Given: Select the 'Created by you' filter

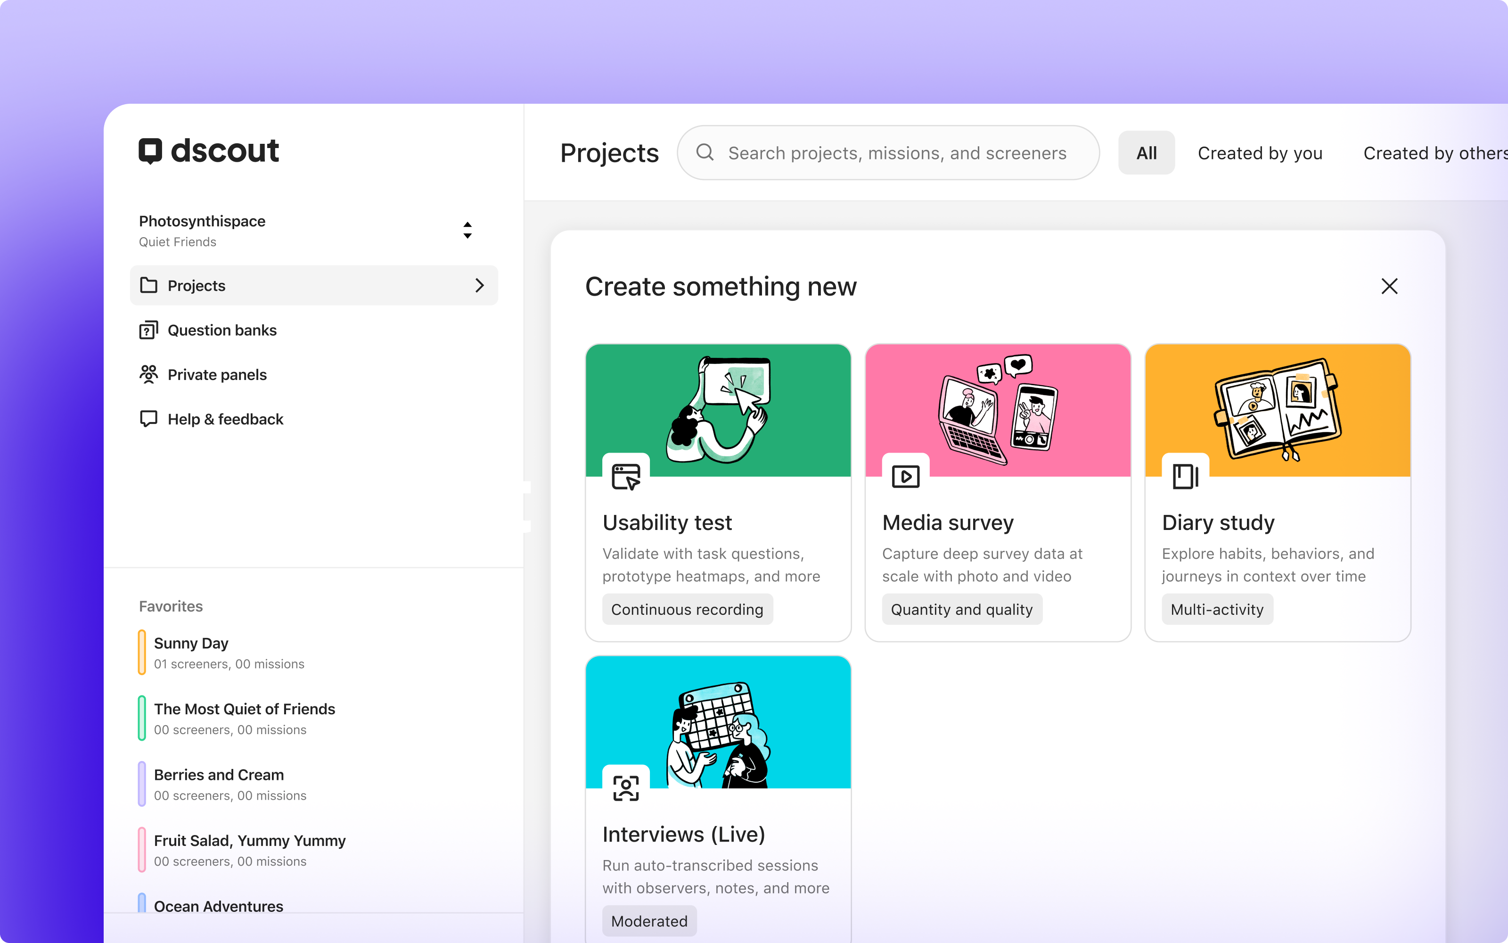Looking at the screenshot, I should click(x=1259, y=153).
